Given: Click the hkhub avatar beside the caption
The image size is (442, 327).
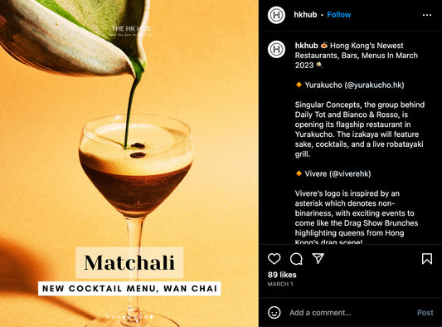Looking at the screenshot, I should [276, 49].
